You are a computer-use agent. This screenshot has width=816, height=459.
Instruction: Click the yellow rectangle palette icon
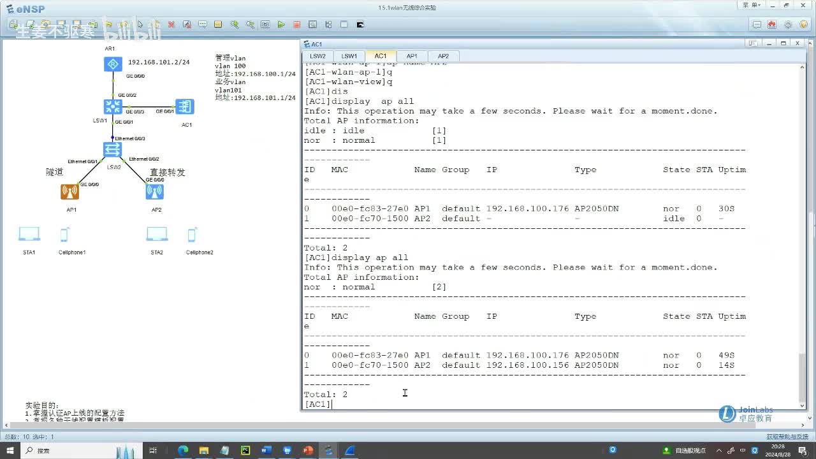[x=218, y=25]
